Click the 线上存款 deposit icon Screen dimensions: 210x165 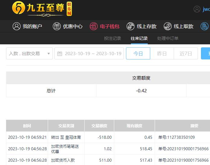pos(130,26)
